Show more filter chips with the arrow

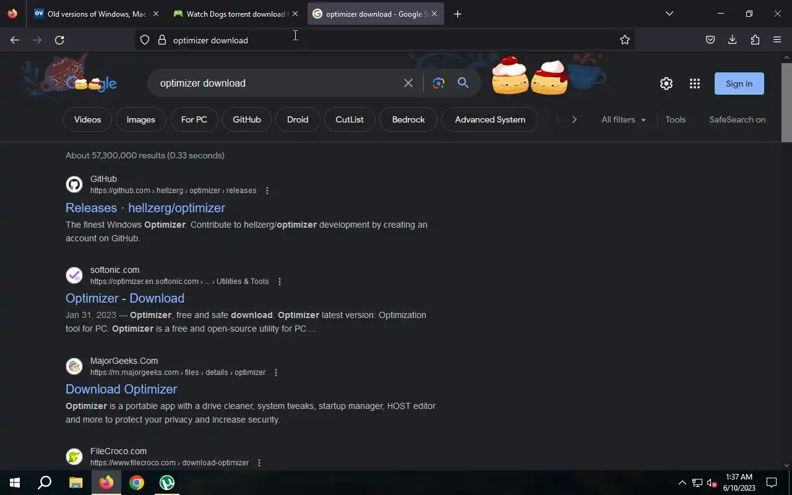pos(574,119)
